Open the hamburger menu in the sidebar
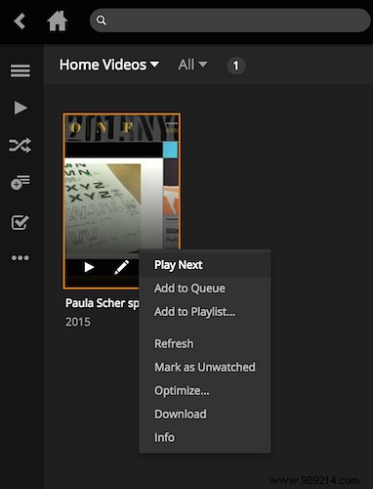This screenshot has width=373, height=489. 21,70
